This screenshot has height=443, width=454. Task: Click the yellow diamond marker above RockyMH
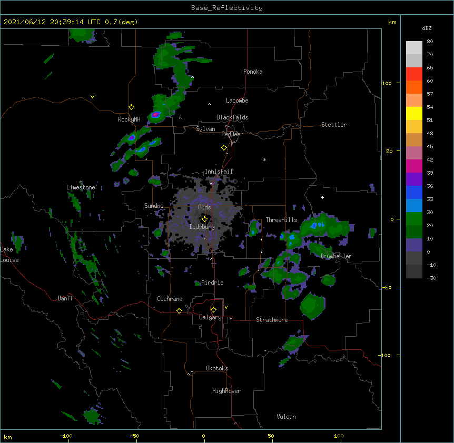tap(132, 107)
